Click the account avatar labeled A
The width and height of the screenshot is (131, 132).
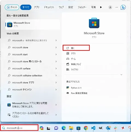click(110, 7)
